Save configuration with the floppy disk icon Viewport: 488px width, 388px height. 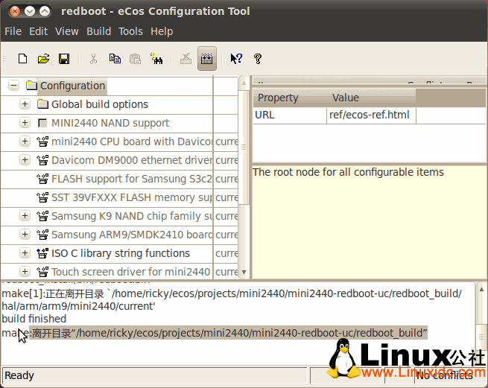click(x=64, y=59)
